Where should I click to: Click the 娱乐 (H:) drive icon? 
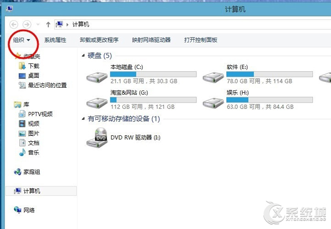pyautogui.click(x=213, y=103)
